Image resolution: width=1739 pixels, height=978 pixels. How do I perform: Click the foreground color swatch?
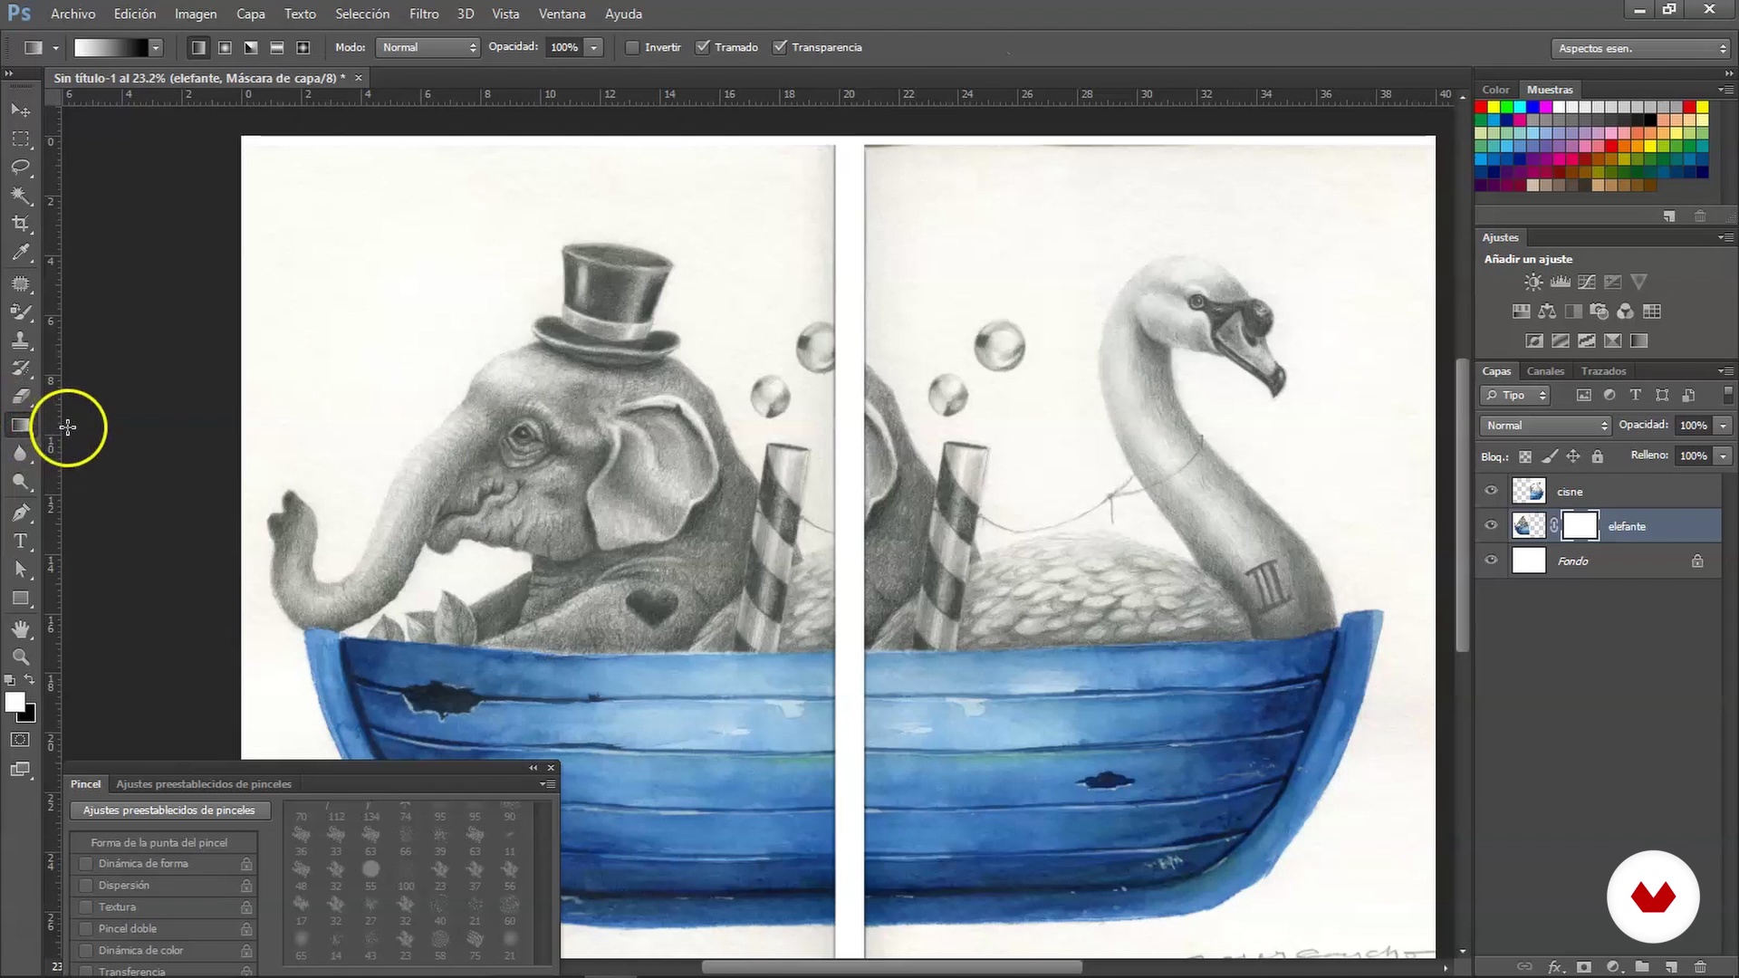click(14, 703)
